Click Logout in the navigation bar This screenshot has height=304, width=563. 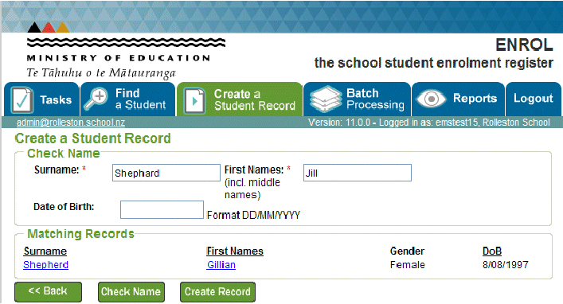coord(534,99)
